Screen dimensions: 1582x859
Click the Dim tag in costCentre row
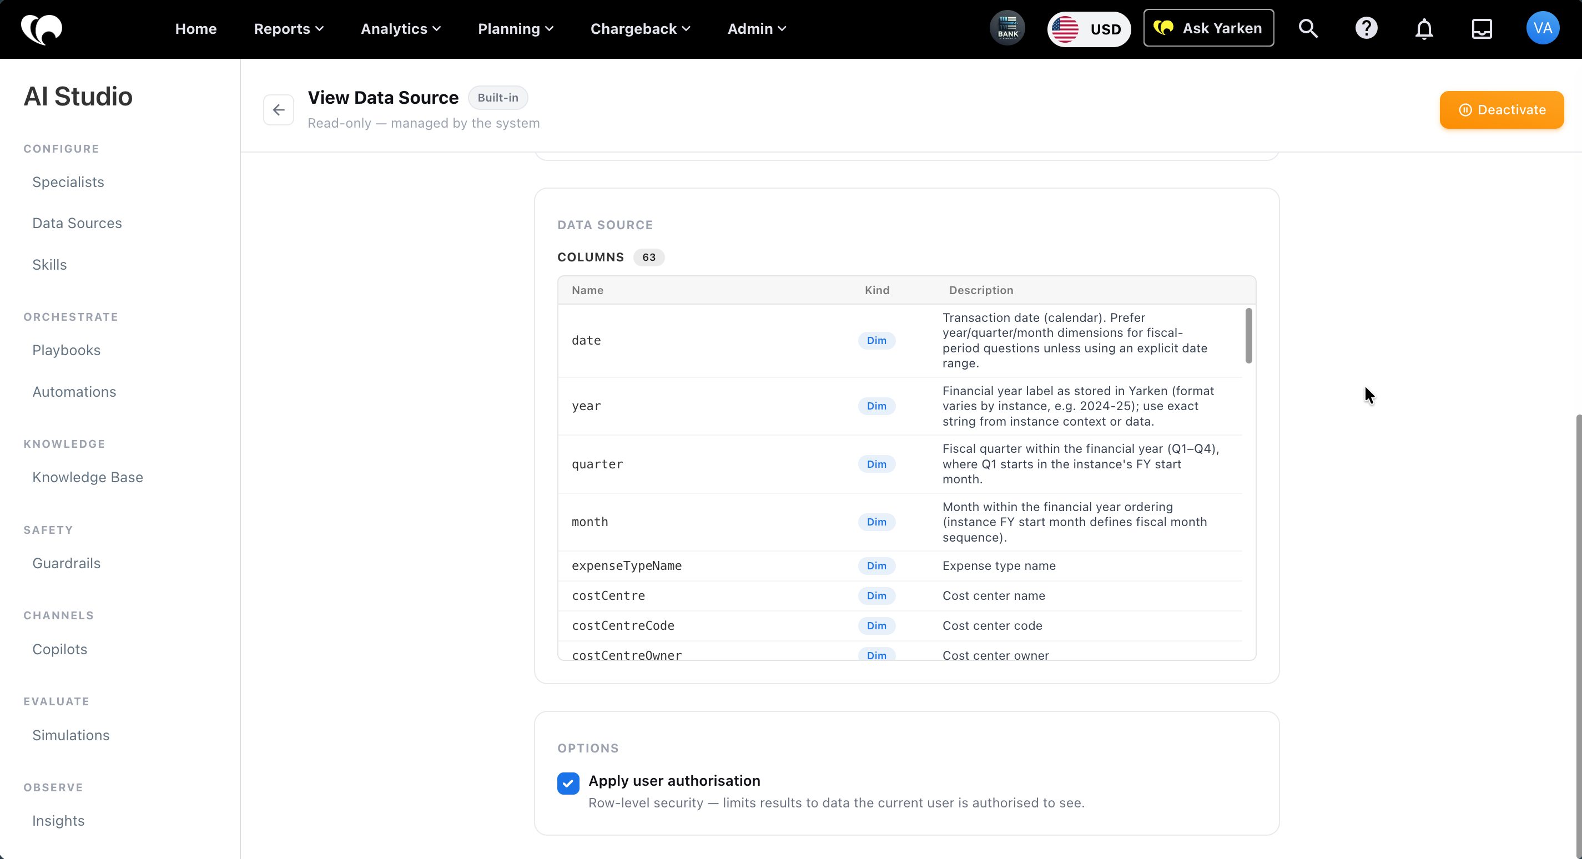876,595
